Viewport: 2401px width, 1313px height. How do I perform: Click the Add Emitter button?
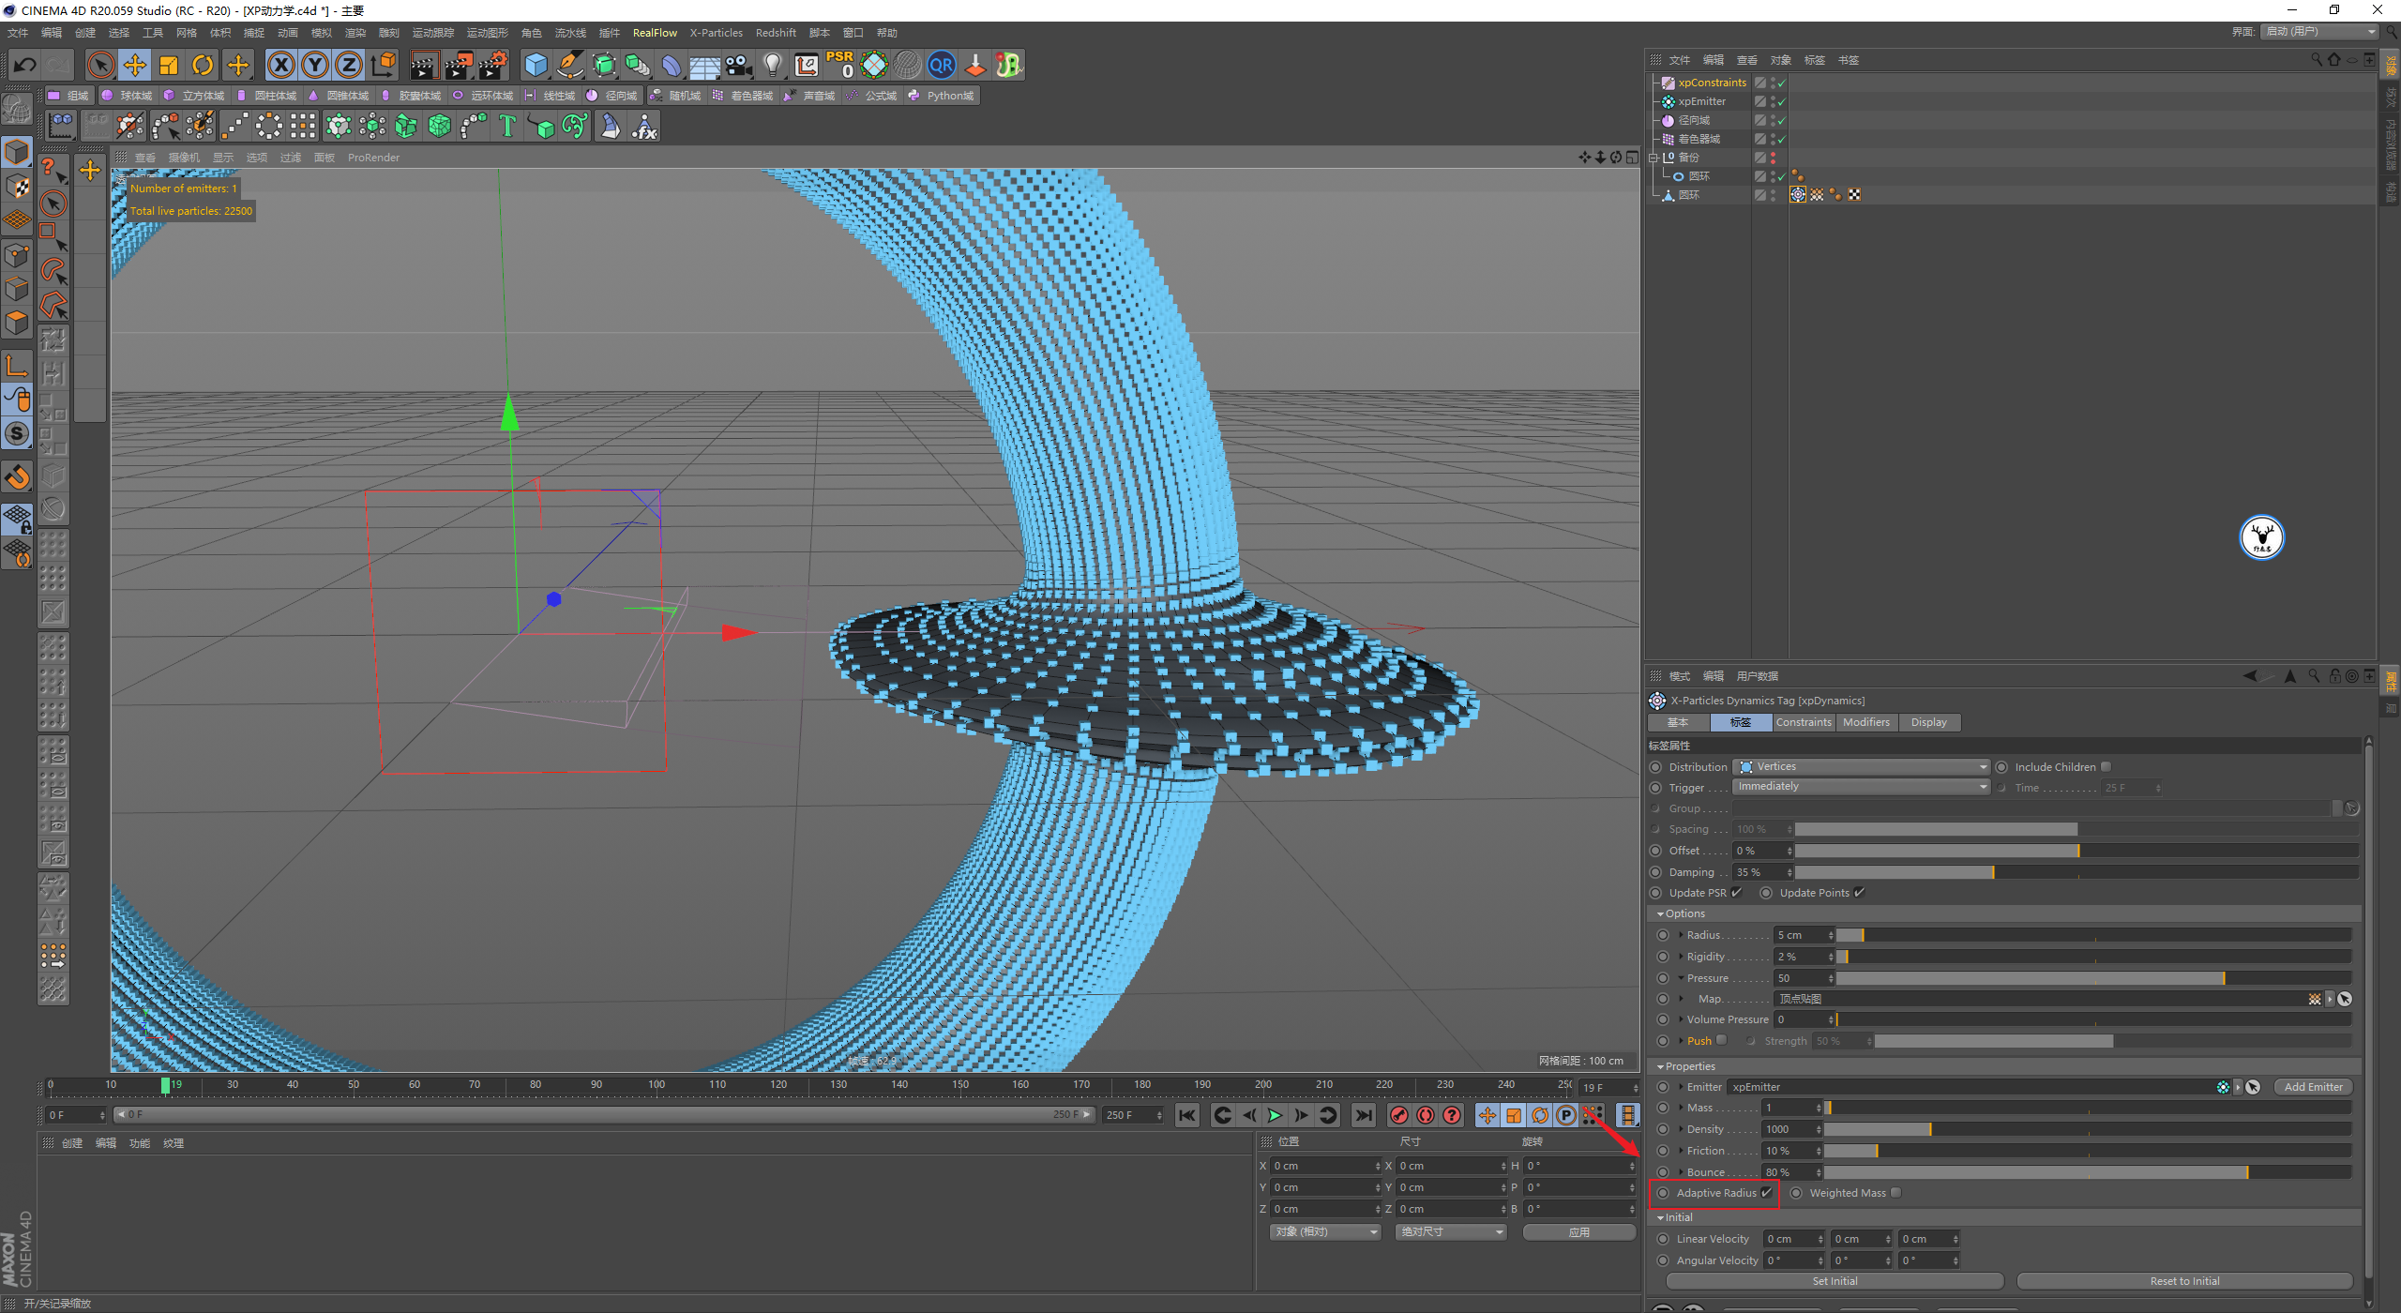pyautogui.click(x=2313, y=1087)
